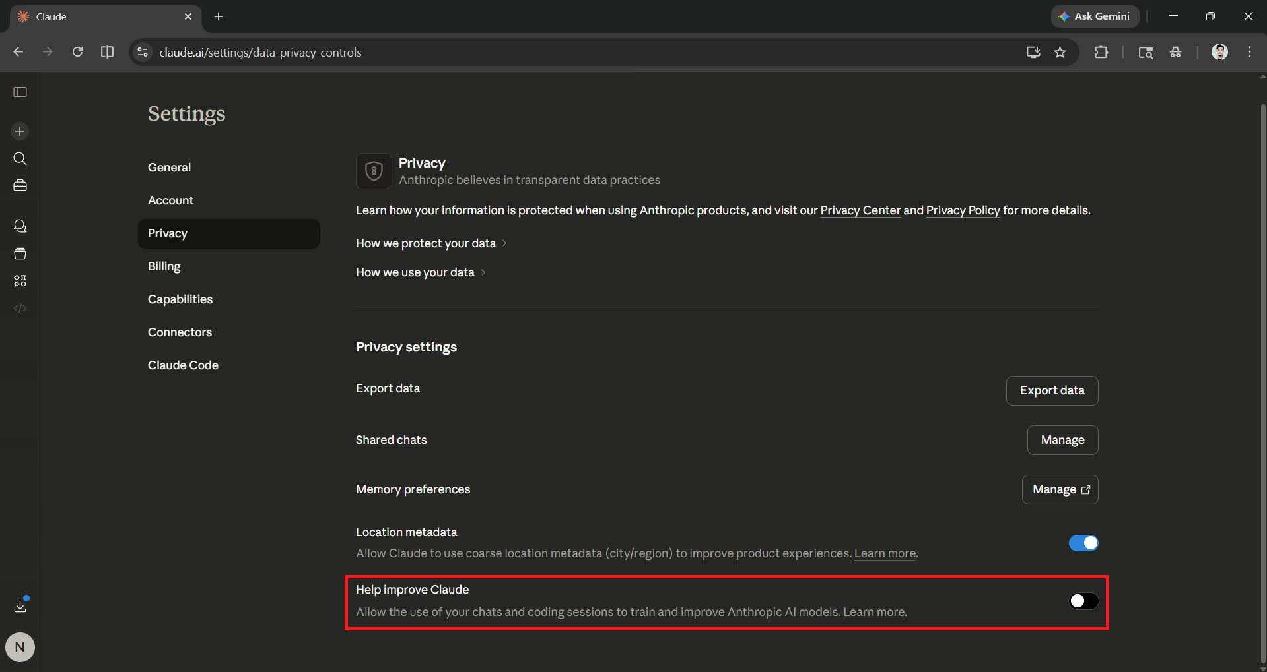Viewport: 1267px width, 672px height.
Task: Open the General settings section
Action: click(x=228, y=168)
